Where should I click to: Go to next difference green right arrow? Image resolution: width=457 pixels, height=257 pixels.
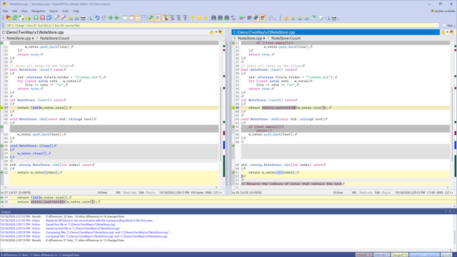(111, 18)
